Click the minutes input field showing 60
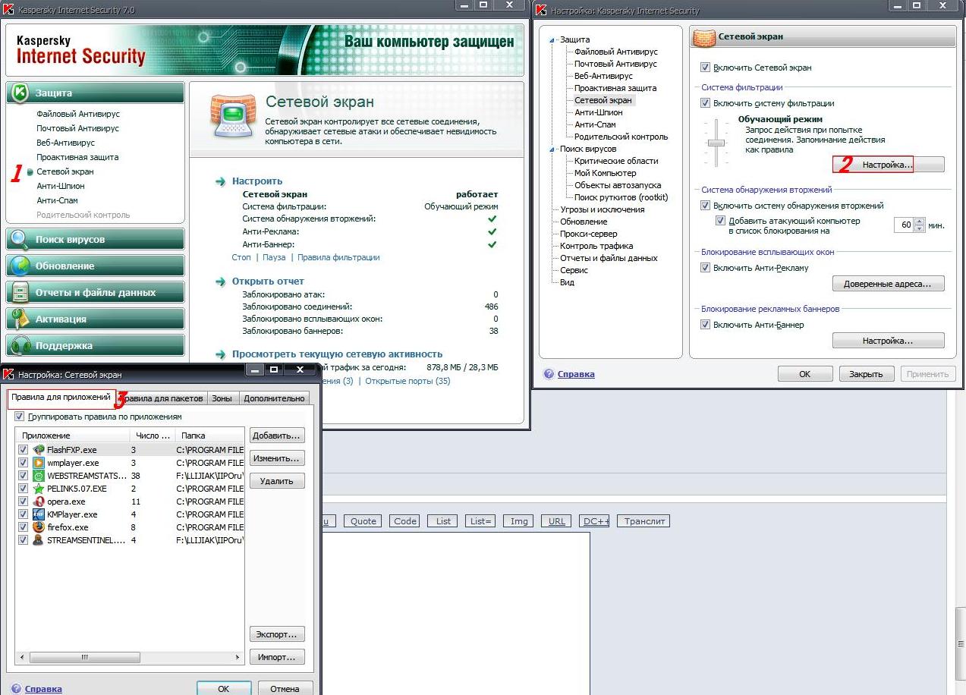The height and width of the screenshot is (695, 966). [905, 225]
